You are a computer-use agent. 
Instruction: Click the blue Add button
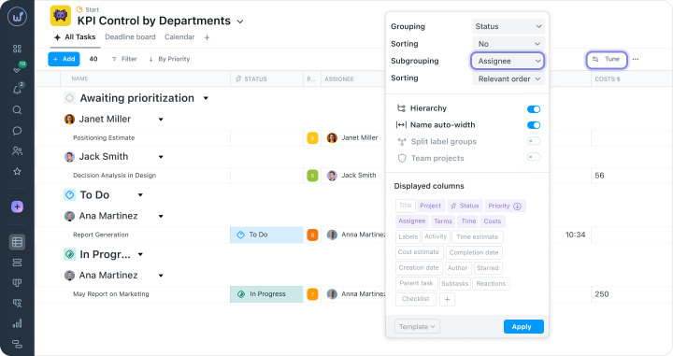[x=64, y=59]
